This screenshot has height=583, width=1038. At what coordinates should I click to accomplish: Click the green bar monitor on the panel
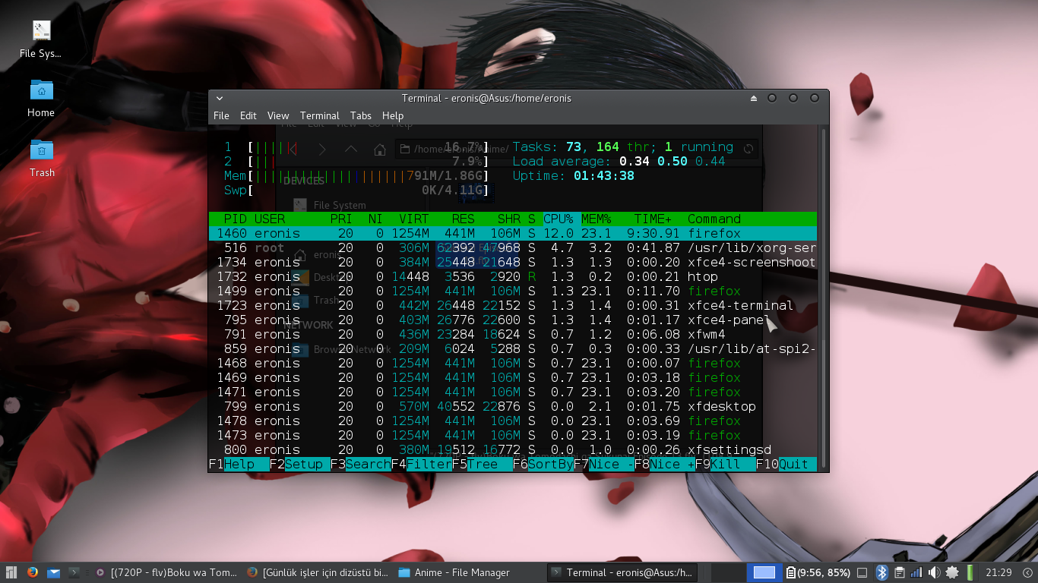(x=970, y=572)
